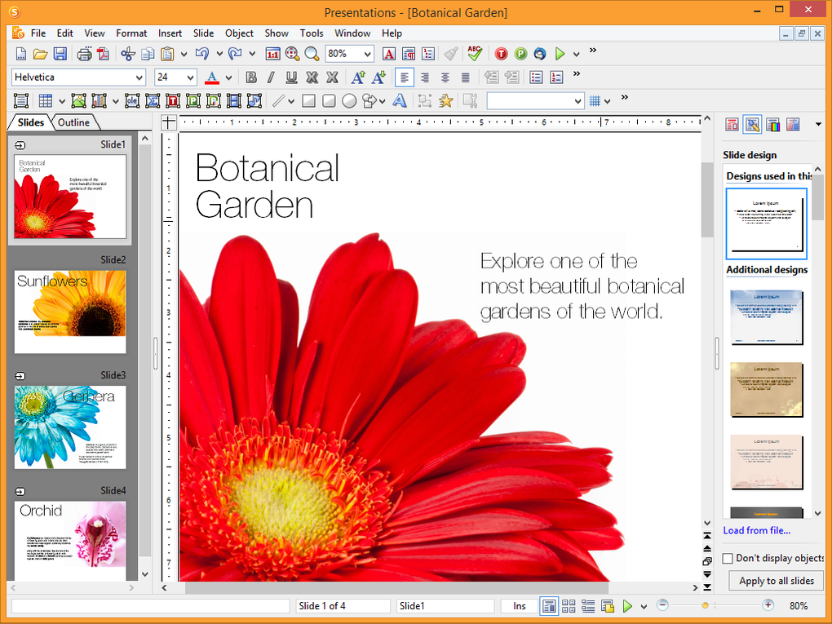This screenshot has width=832, height=624.
Task: Insert a TextArt object
Action: [x=401, y=100]
